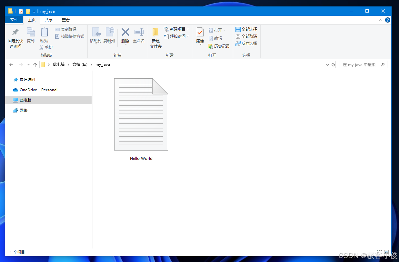Refresh the my_java folder view
The width and height of the screenshot is (399, 262).
click(333, 64)
